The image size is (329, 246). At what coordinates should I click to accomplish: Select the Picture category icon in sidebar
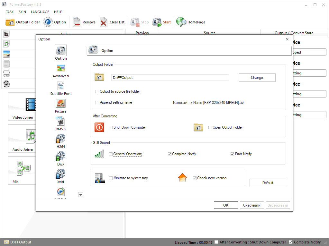(6, 54)
